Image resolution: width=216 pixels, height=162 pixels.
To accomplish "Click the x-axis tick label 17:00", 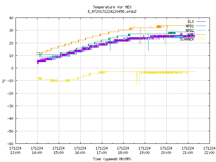I will [x=102, y=153].
